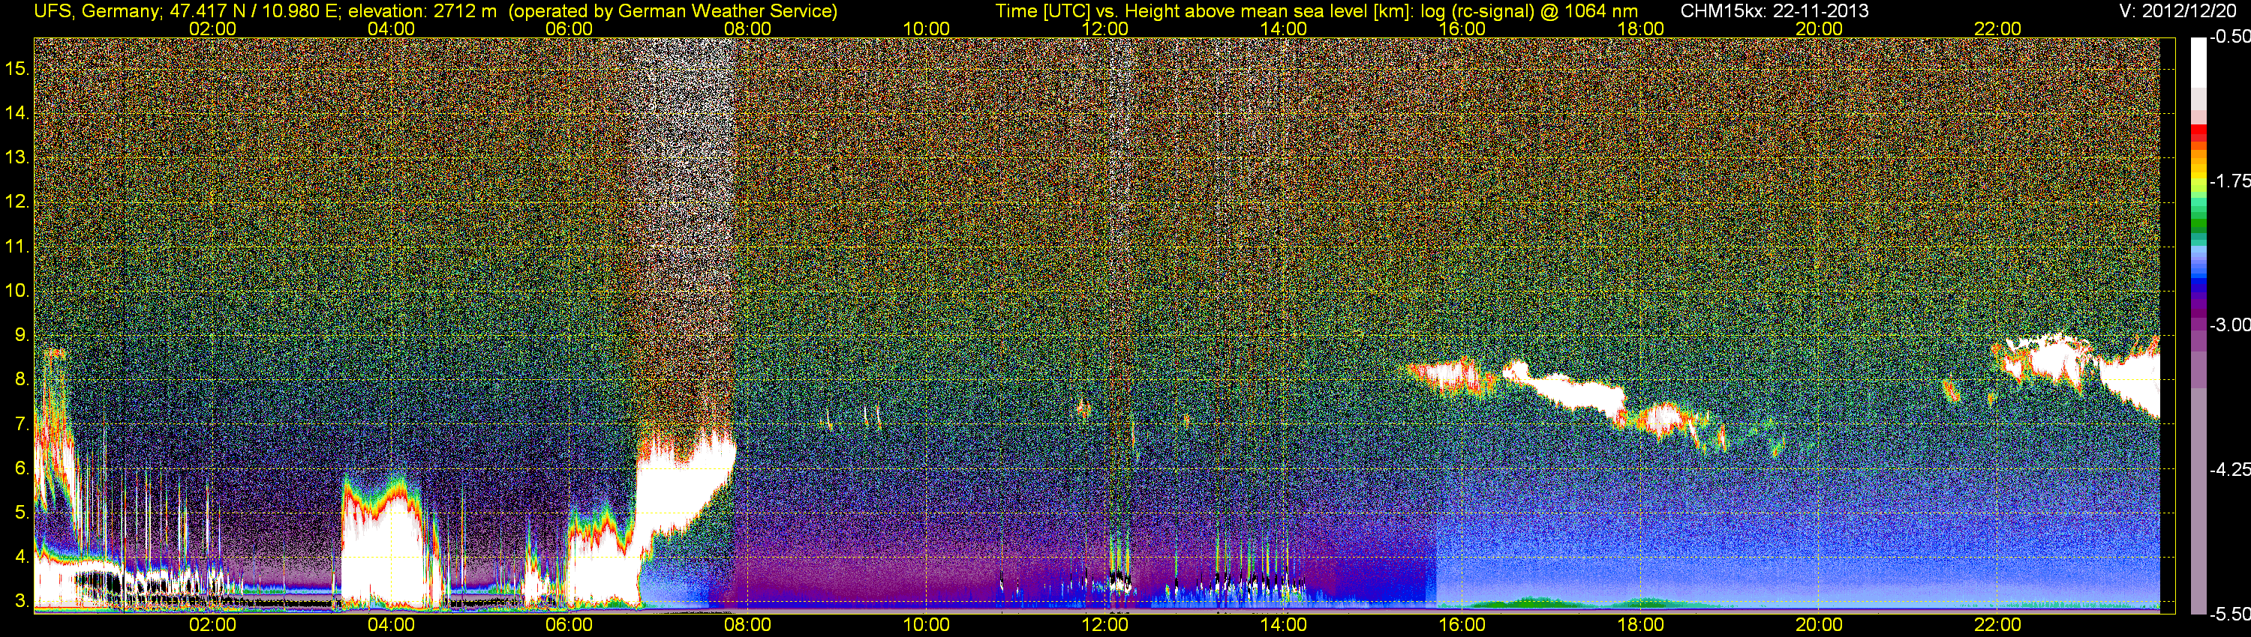Click the "log (rc-signal) @ 1064 nm" text
Viewport: 2251px width, 637px height.
(x=1529, y=10)
